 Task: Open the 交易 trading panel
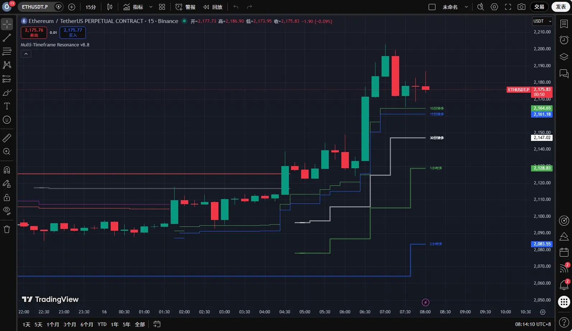539,7
